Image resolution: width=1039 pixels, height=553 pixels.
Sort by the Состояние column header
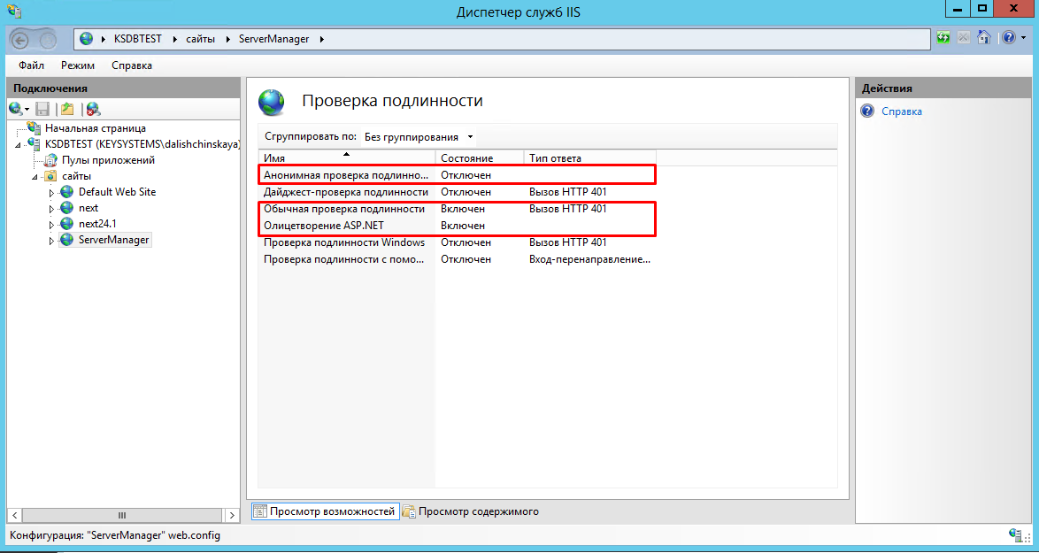click(479, 158)
